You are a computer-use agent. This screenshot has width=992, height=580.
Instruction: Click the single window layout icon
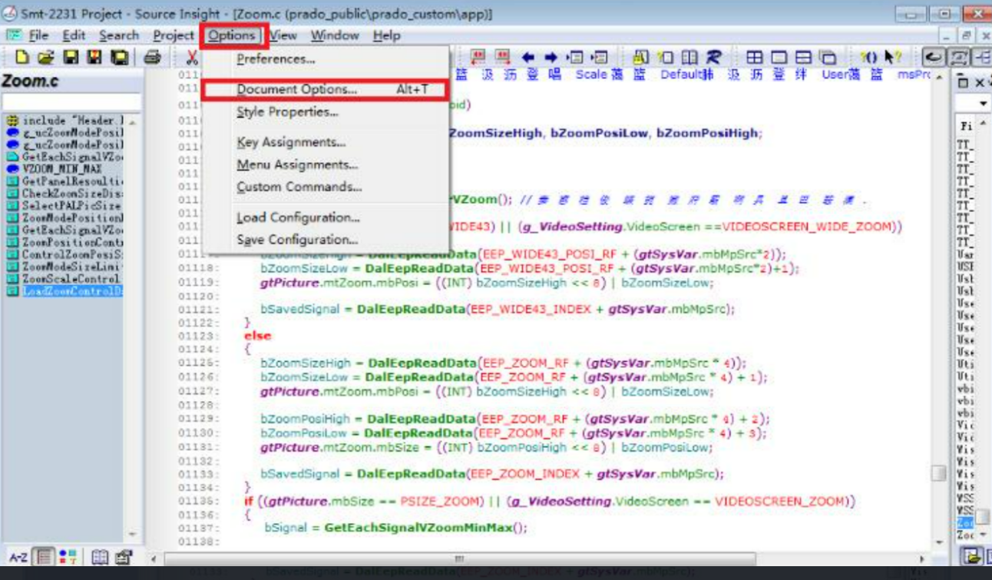click(779, 57)
